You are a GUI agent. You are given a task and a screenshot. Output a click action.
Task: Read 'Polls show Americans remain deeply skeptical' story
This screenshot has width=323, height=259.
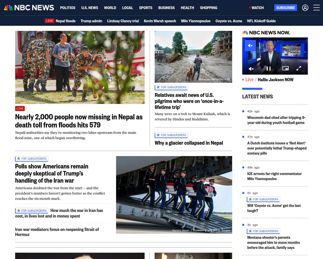click(x=52, y=173)
